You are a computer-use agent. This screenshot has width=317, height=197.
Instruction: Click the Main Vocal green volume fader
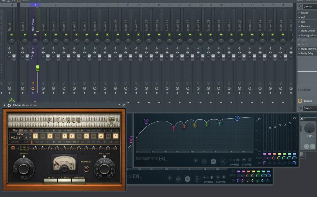(x=37, y=68)
